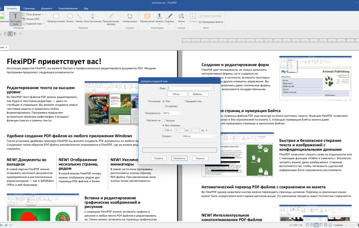Open the Рецензирование ribbon tab

68,8
